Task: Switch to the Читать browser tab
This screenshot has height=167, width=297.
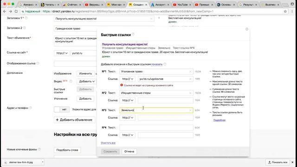Action: [50, 5]
